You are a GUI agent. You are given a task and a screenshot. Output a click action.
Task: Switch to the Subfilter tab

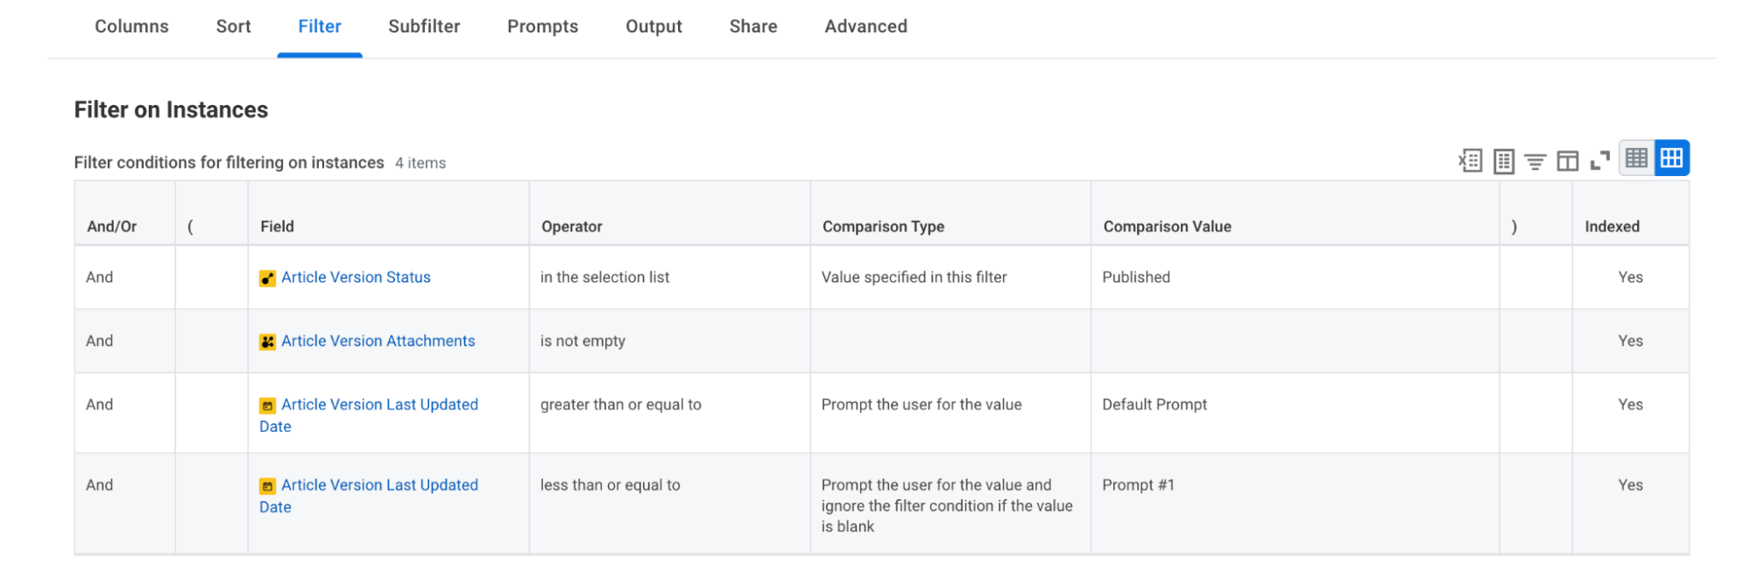click(424, 26)
